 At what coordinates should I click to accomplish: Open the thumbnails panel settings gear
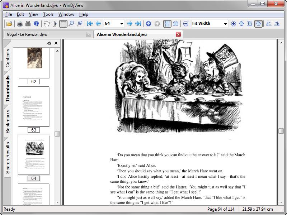[x=49, y=43]
